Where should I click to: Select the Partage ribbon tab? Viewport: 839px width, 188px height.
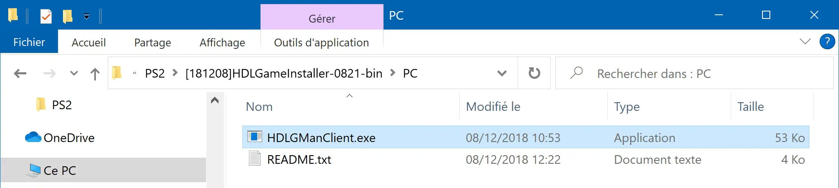point(153,42)
